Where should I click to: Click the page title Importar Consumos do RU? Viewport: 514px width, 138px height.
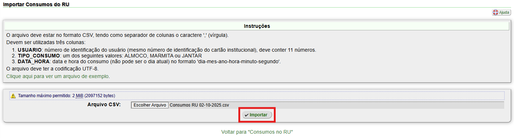[36, 4]
